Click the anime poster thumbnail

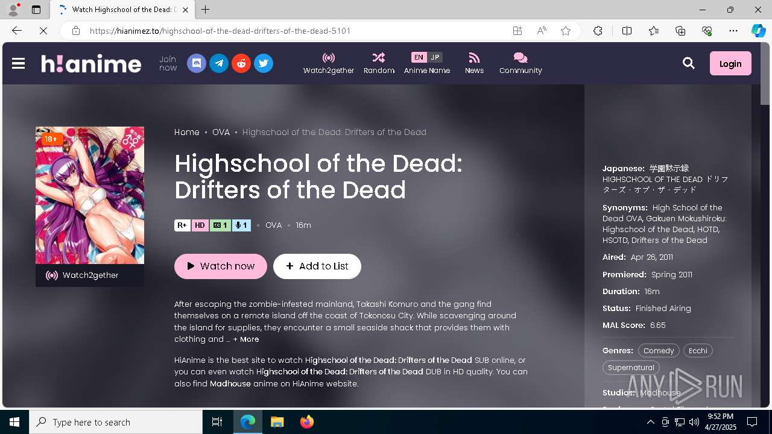coord(90,195)
